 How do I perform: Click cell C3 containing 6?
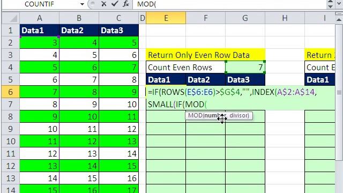pos(118,55)
